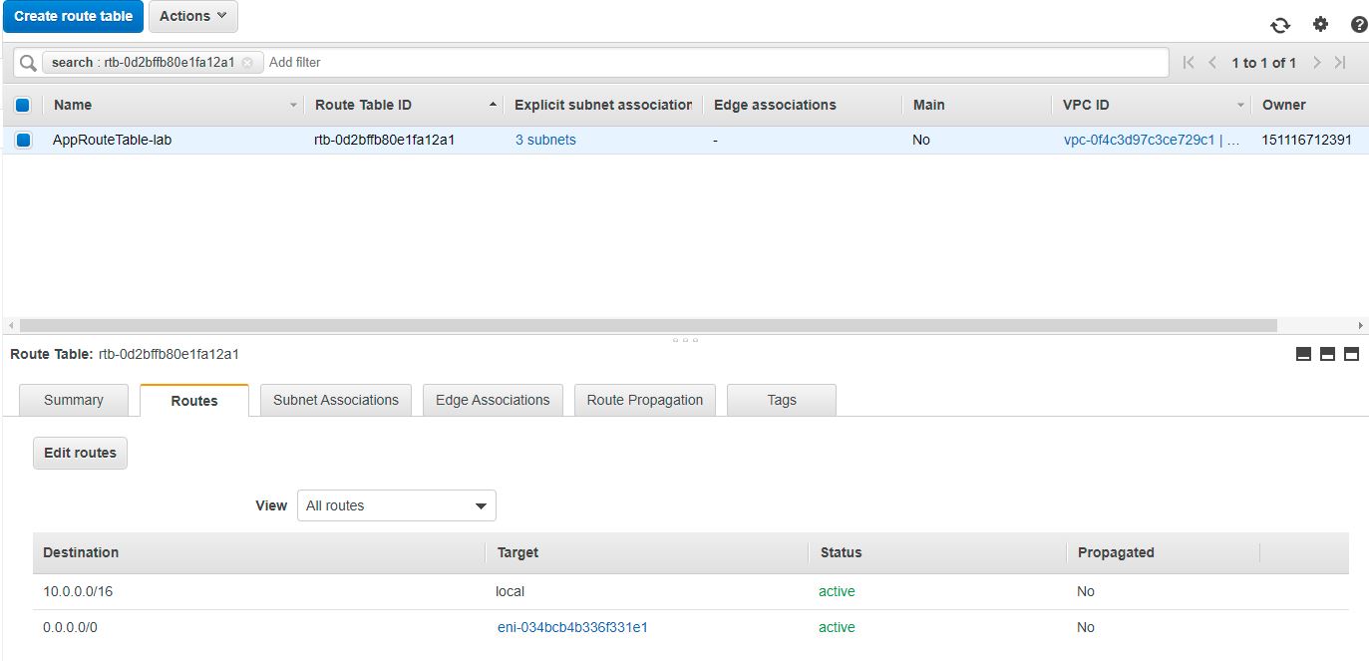Viewport: 1369px width, 661px height.
Task: Click the local target cell
Action: click(x=510, y=591)
